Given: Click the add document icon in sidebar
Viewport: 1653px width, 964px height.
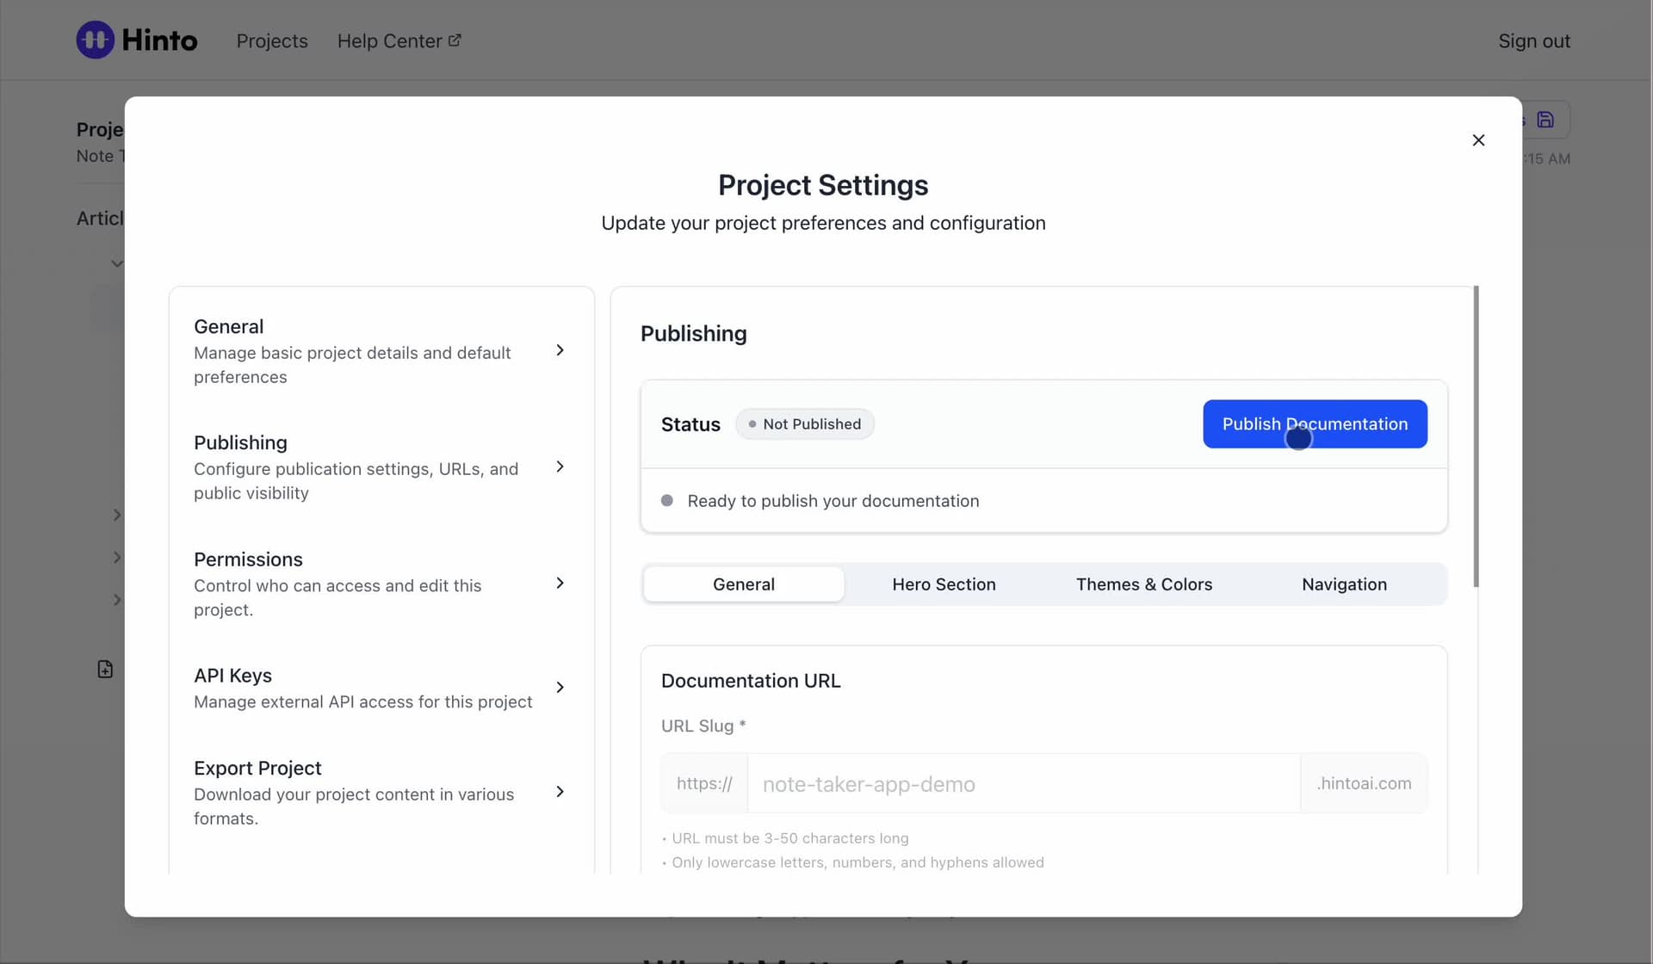Looking at the screenshot, I should (105, 670).
